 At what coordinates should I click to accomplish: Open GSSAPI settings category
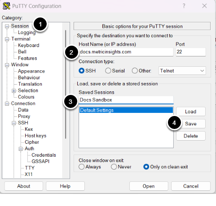(40, 161)
